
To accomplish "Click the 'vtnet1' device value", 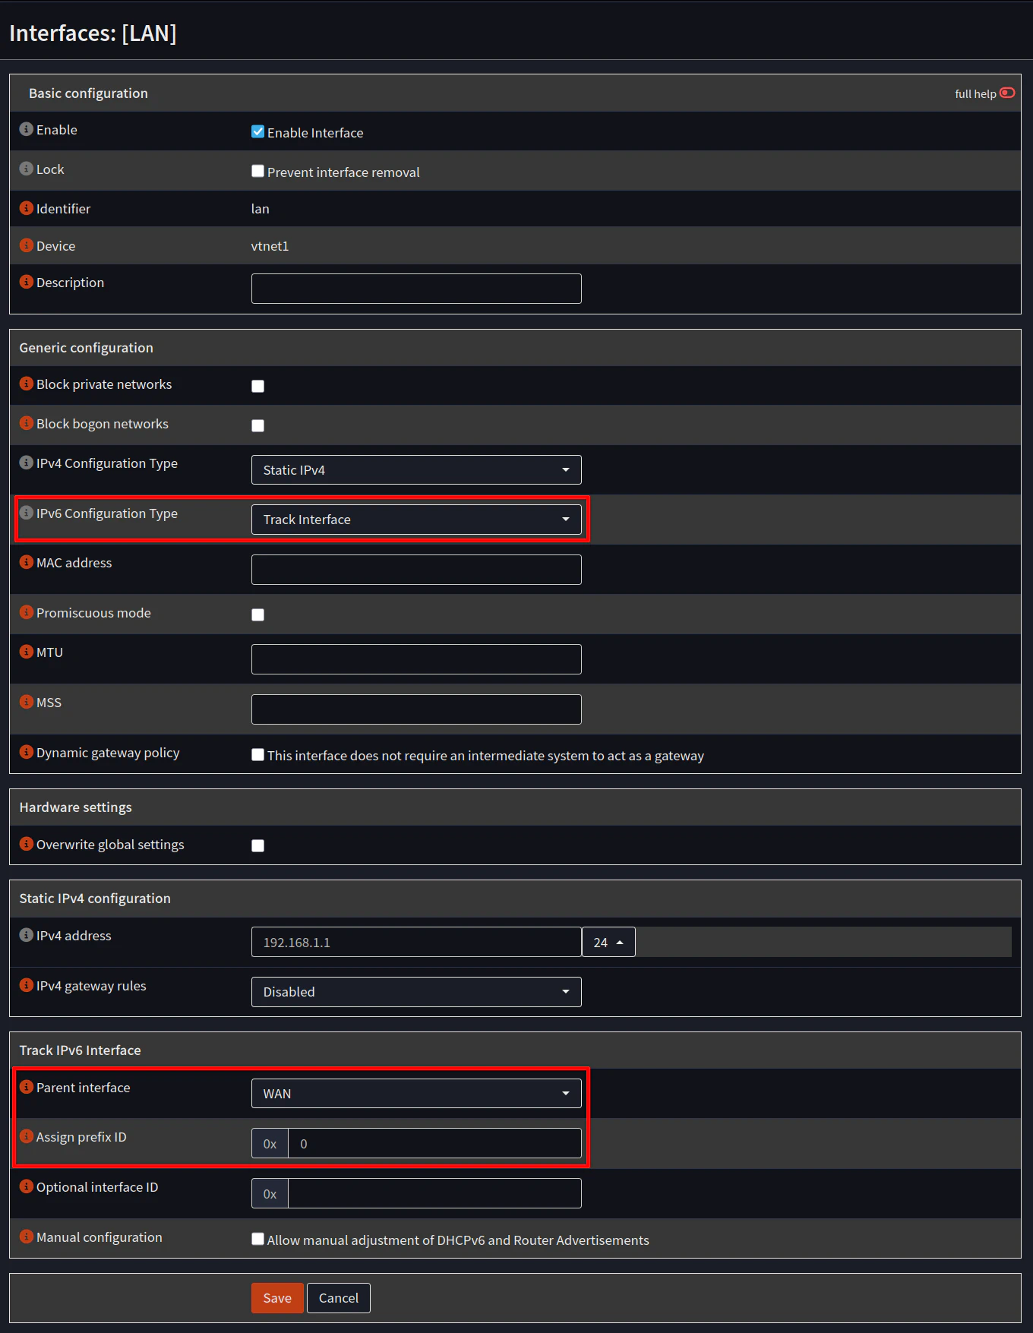I will pos(270,246).
